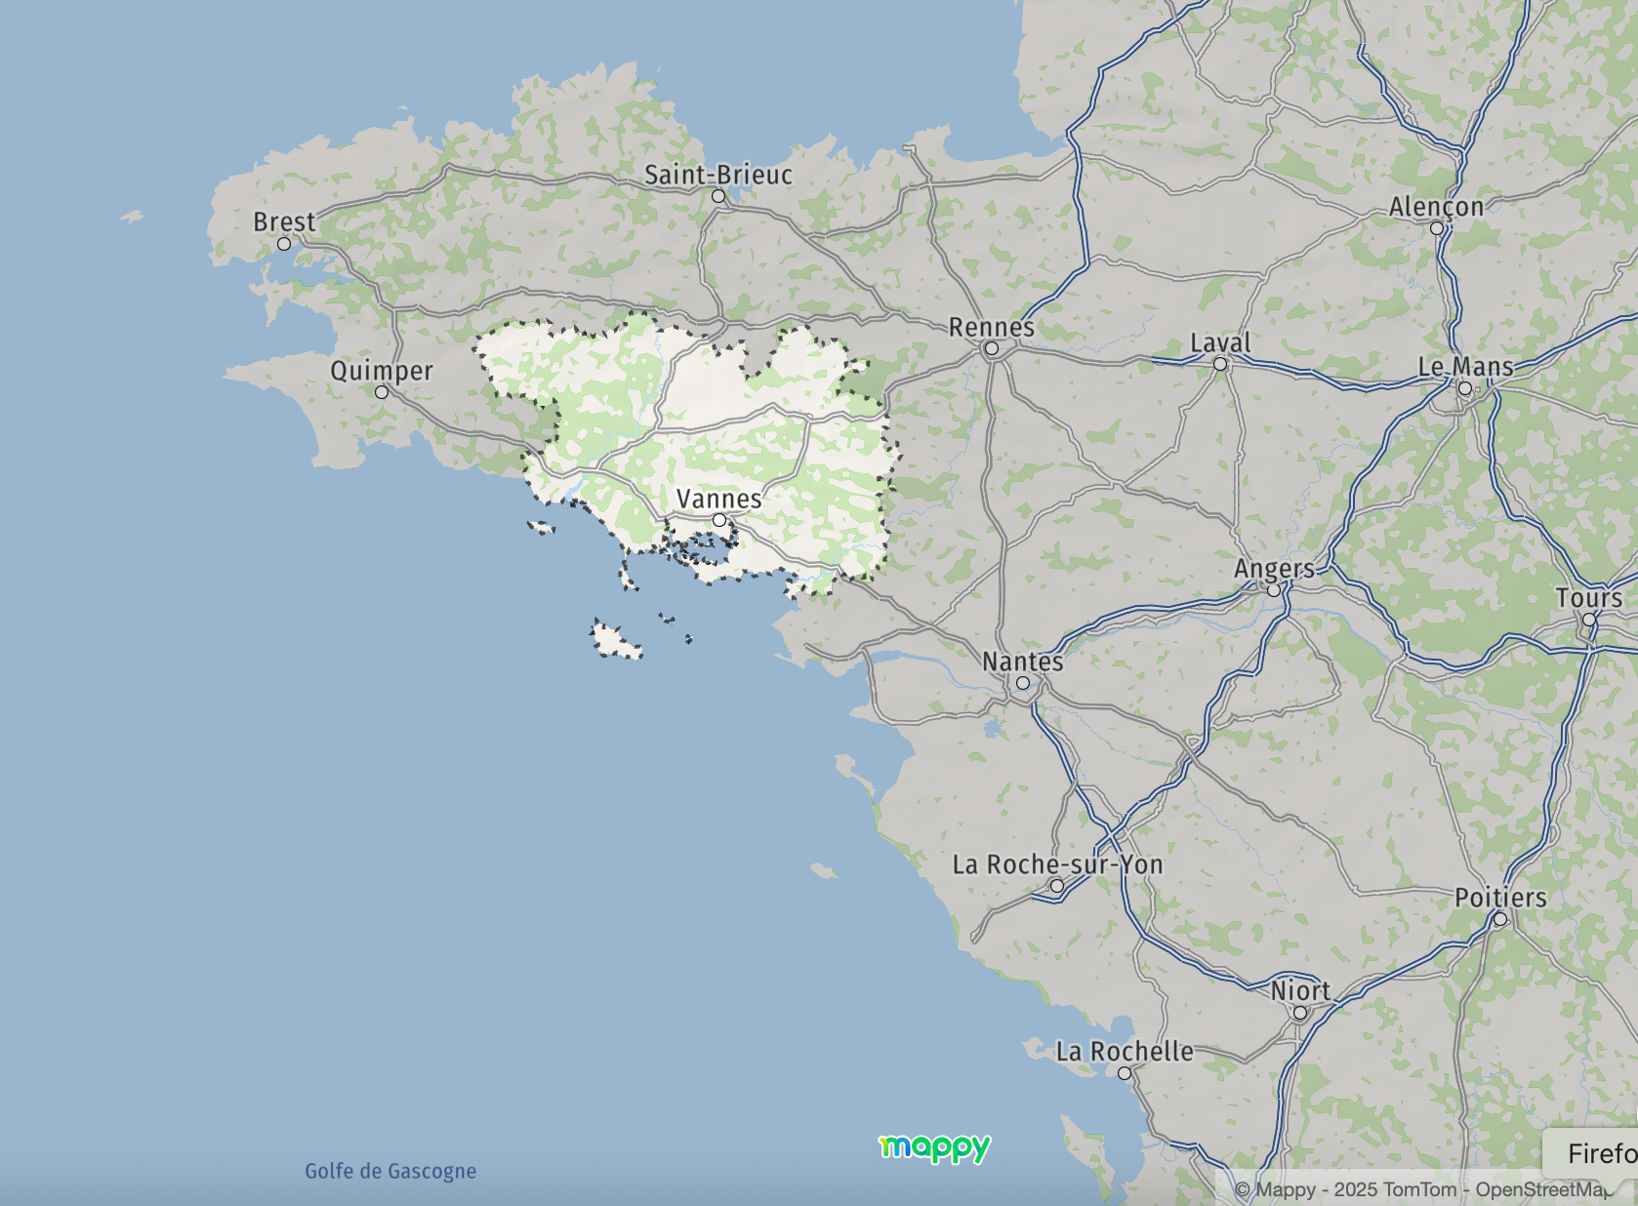This screenshot has width=1638, height=1206.
Task: Select the Brest city marker dot
Action: click(284, 244)
